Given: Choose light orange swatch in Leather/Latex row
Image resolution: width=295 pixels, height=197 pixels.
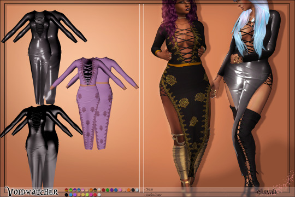Looking at the screenshot, I should pos(79,195).
